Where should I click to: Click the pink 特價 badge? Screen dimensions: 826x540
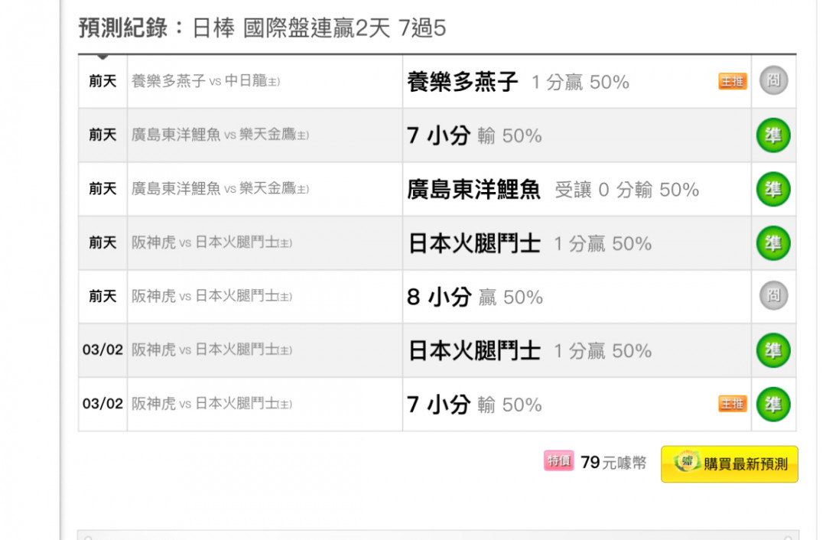(x=558, y=461)
